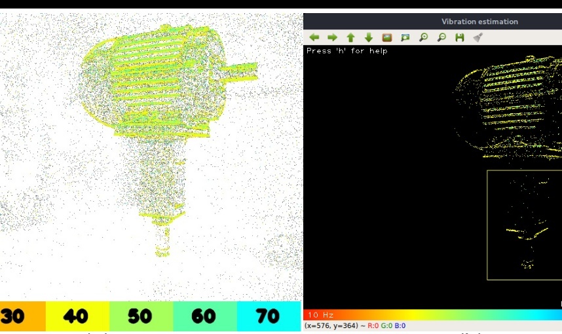The image size is (562, 334).
Task: Pan the image left with green left arrow
Action: (314, 37)
